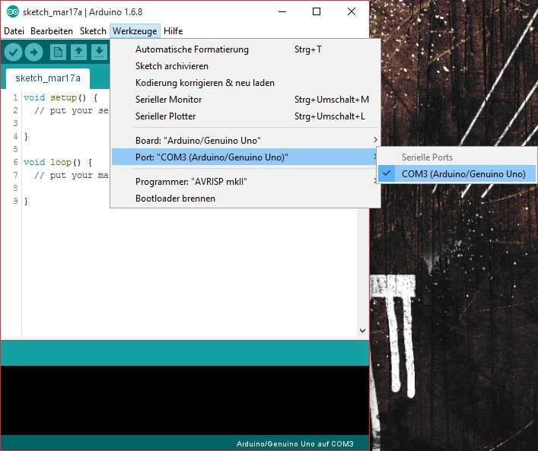Click the void loop() line in editor
Viewport: 538px width, 451px height.
[x=58, y=162]
